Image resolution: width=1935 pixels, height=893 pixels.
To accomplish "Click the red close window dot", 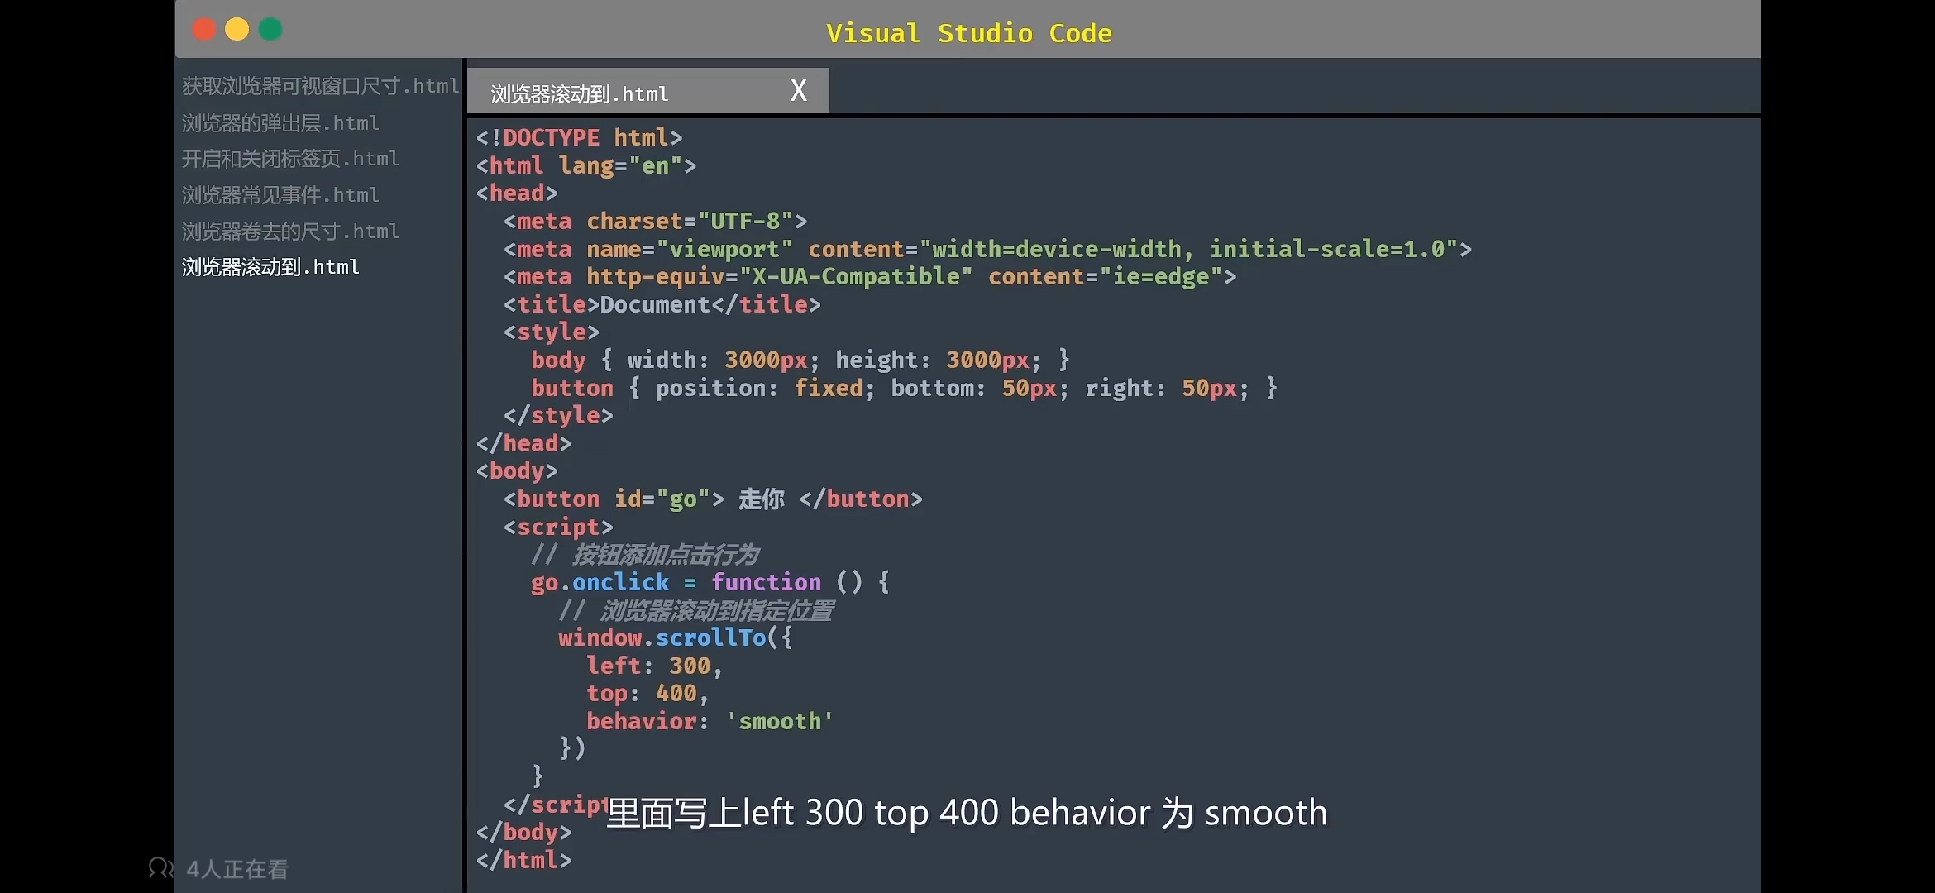I will click(203, 30).
